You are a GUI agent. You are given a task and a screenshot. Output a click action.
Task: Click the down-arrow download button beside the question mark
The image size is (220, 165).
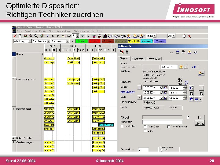(x=186, y=67)
